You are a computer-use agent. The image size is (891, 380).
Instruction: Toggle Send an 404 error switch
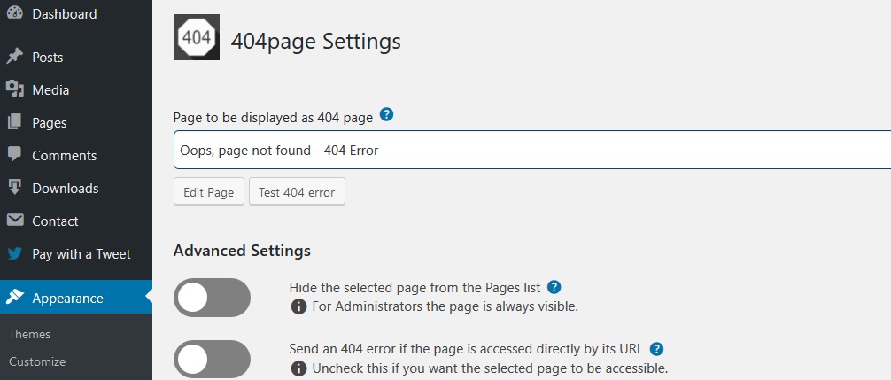pyautogui.click(x=212, y=360)
